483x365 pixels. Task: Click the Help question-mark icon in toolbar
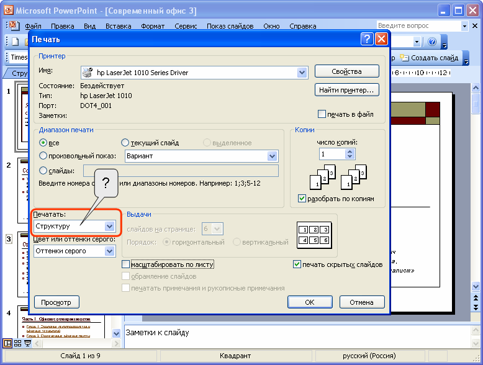pos(432,41)
